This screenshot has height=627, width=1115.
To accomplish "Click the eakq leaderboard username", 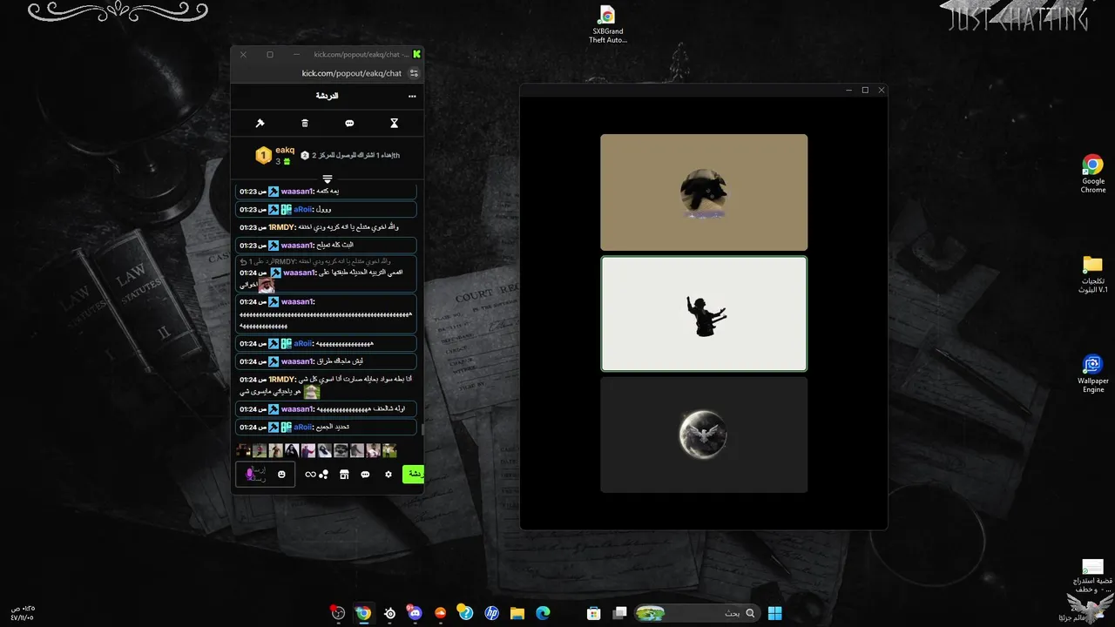I will point(285,150).
